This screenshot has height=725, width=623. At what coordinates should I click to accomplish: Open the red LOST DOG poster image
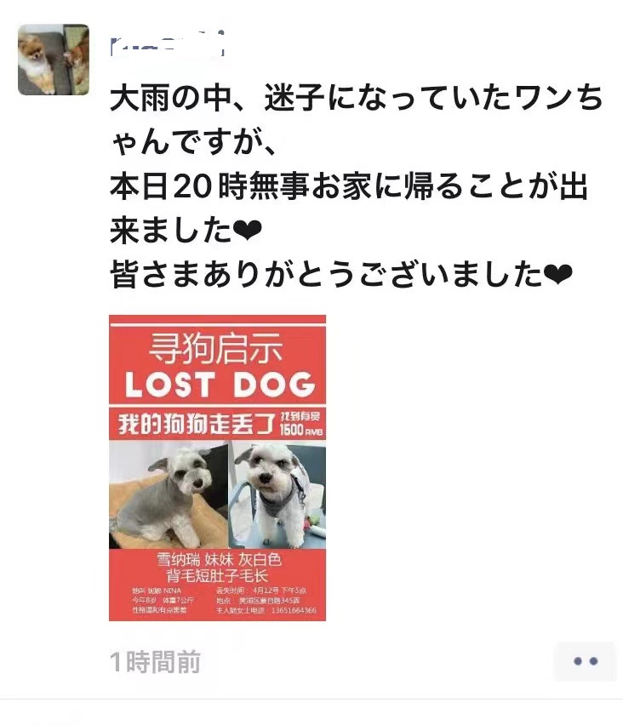[x=217, y=468]
